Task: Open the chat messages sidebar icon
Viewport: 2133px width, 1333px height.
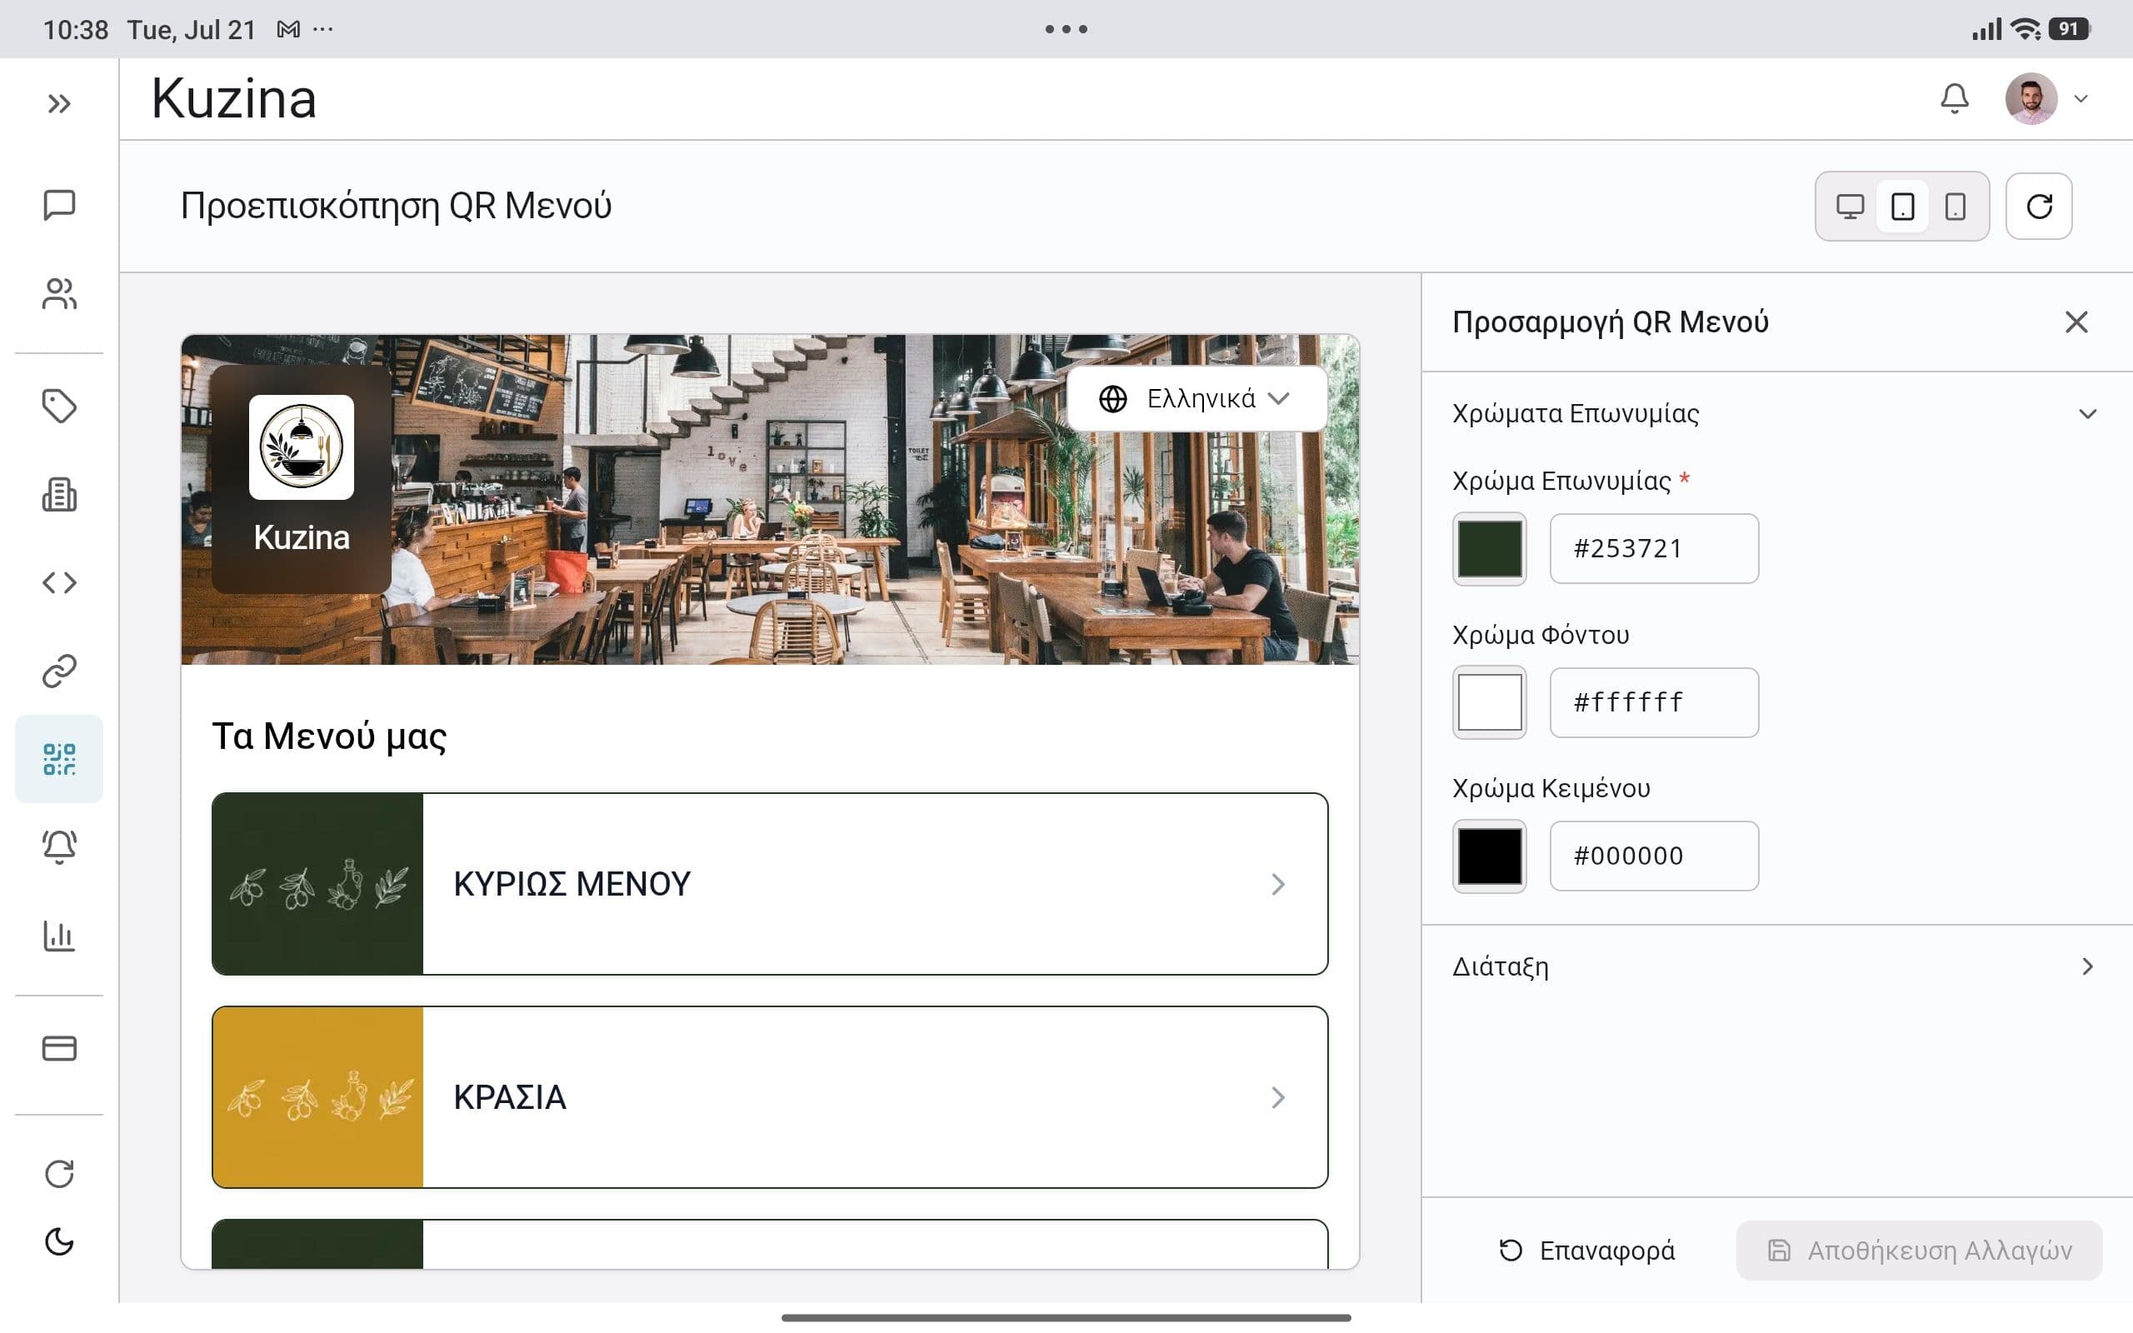Action: click(59, 205)
